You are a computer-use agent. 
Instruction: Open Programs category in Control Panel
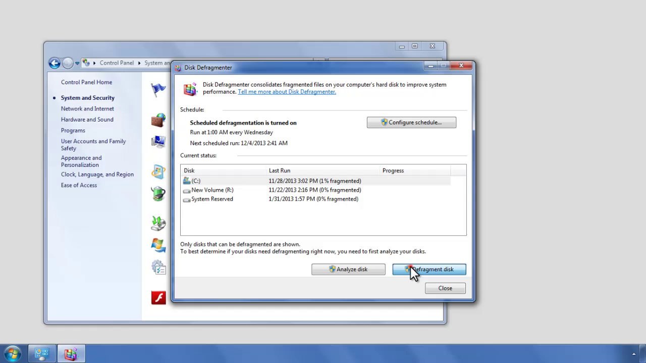tap(73, 131)
